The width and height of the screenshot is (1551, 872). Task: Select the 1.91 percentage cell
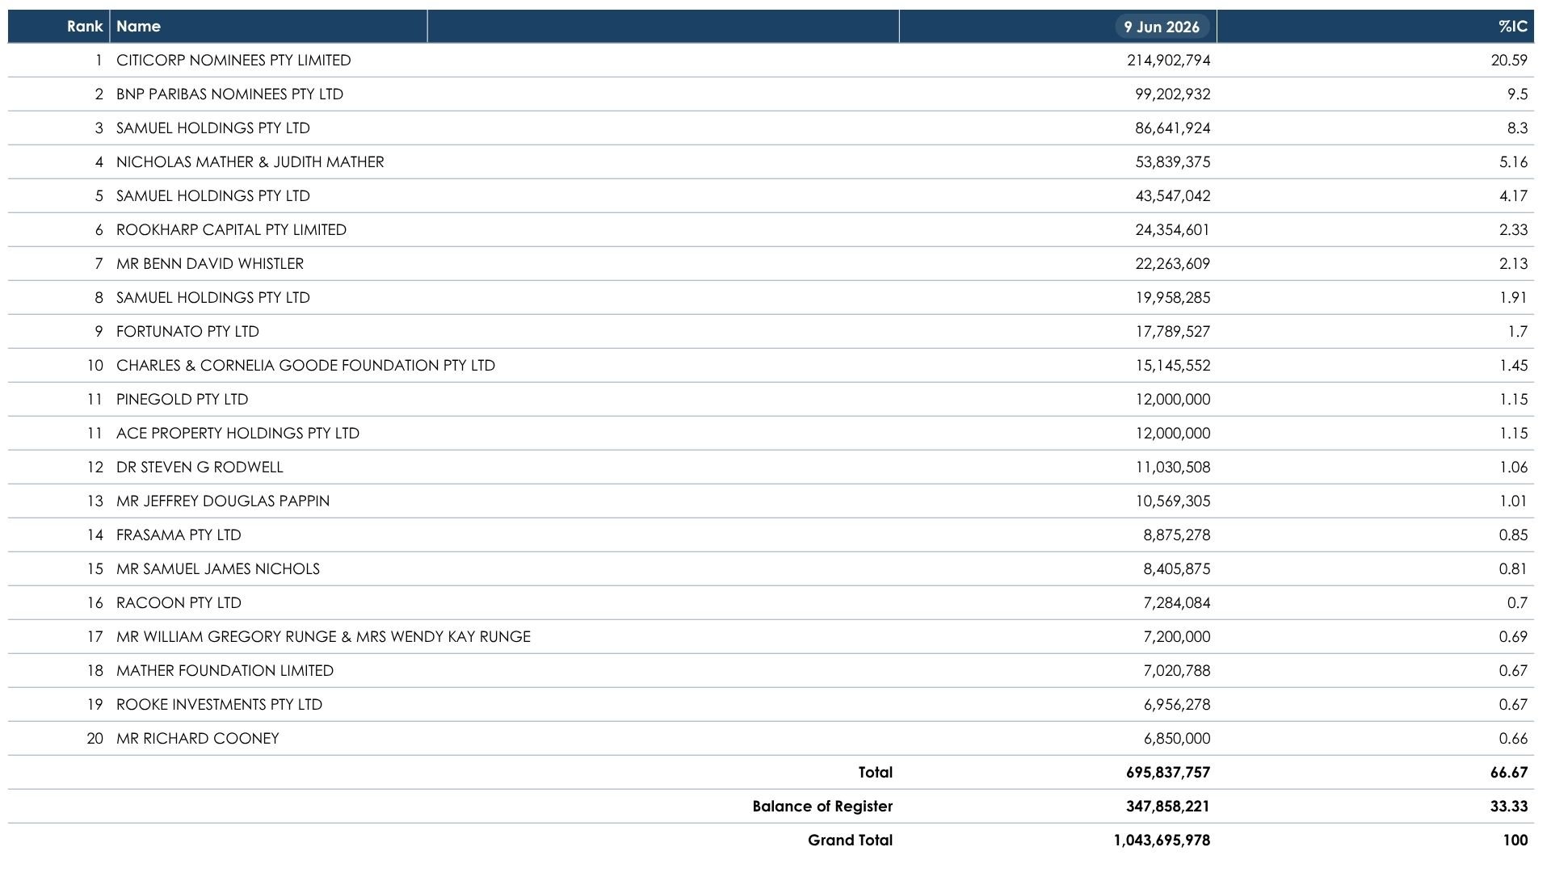(1513, 297)
